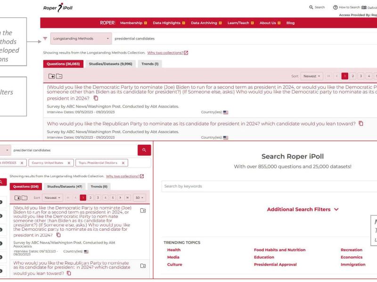Viewport: 377px width, 282px height.
Task: Open external-link icon next to Questions (226) collections link
Action: (x=142, y=176)
